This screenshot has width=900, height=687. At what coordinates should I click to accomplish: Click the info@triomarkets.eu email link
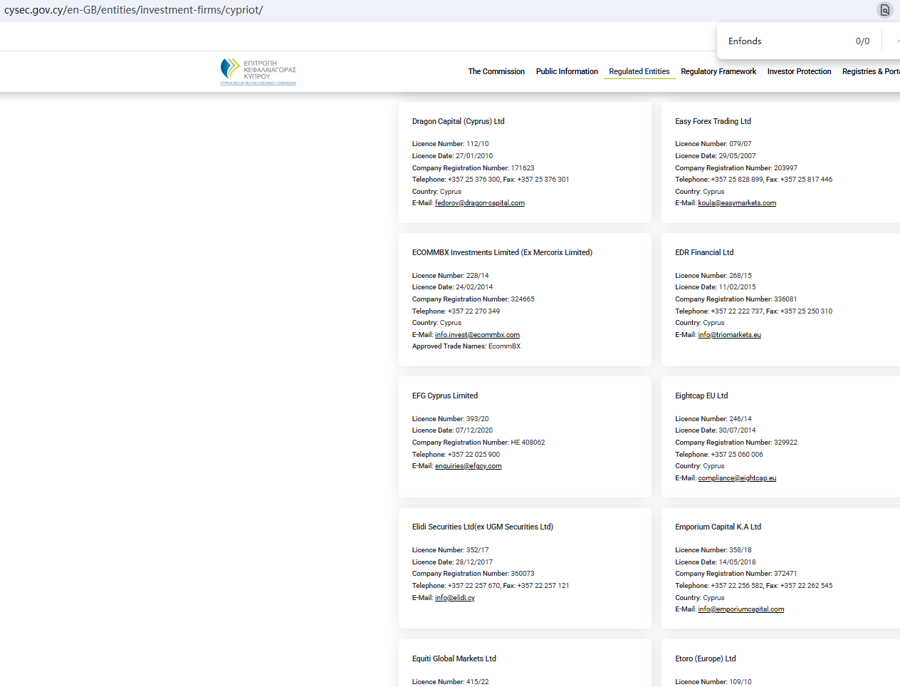click(729, 335)
